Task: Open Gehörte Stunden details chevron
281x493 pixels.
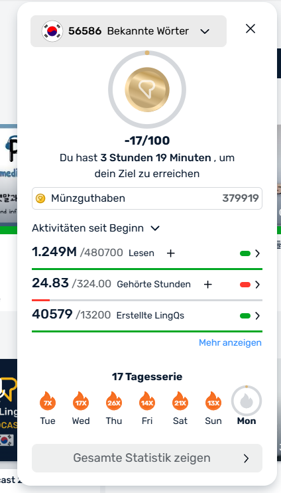Action: tap(257, 285)
